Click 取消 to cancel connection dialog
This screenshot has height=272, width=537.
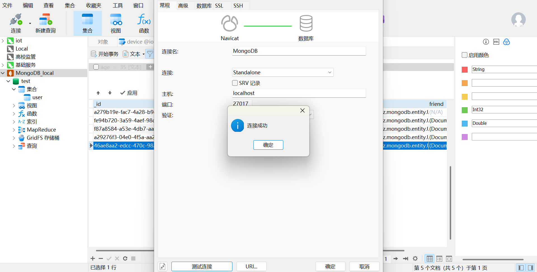364,267
